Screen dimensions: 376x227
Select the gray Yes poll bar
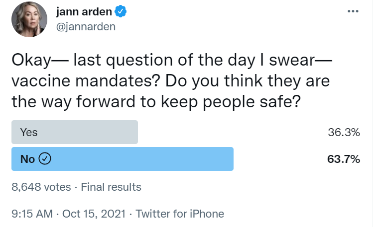(x=74, y=133)
